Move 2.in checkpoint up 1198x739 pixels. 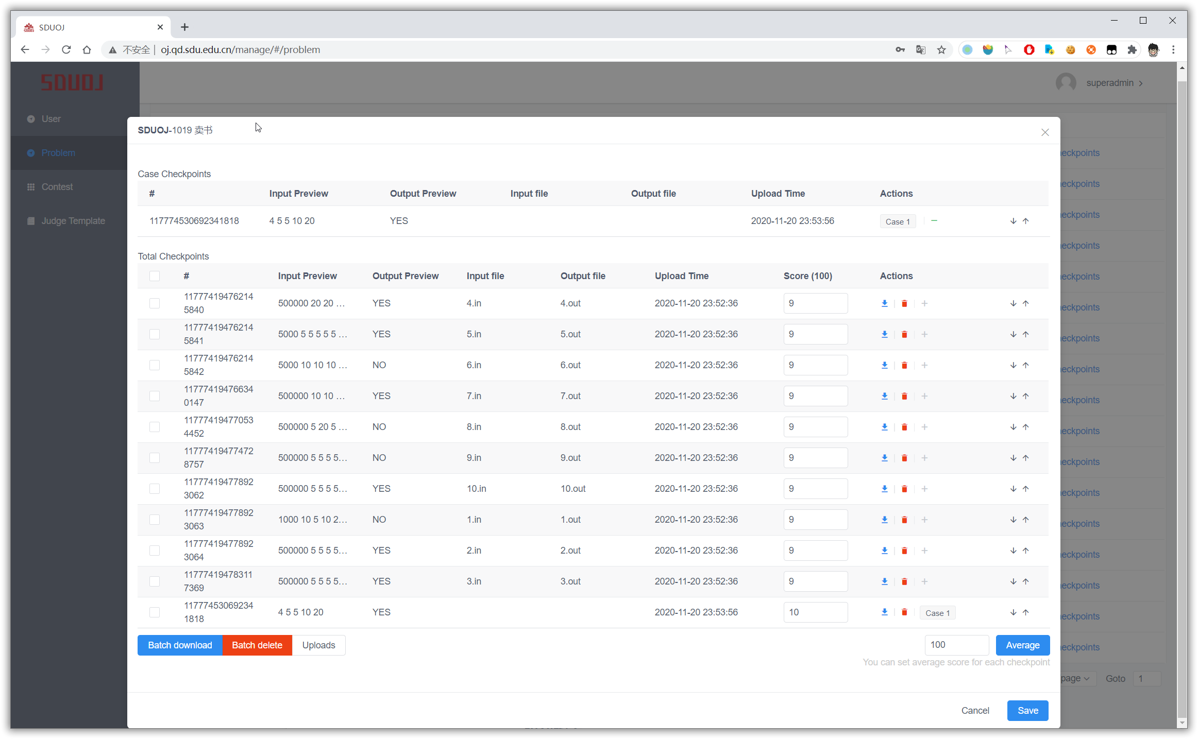[x=1026, y=551]
